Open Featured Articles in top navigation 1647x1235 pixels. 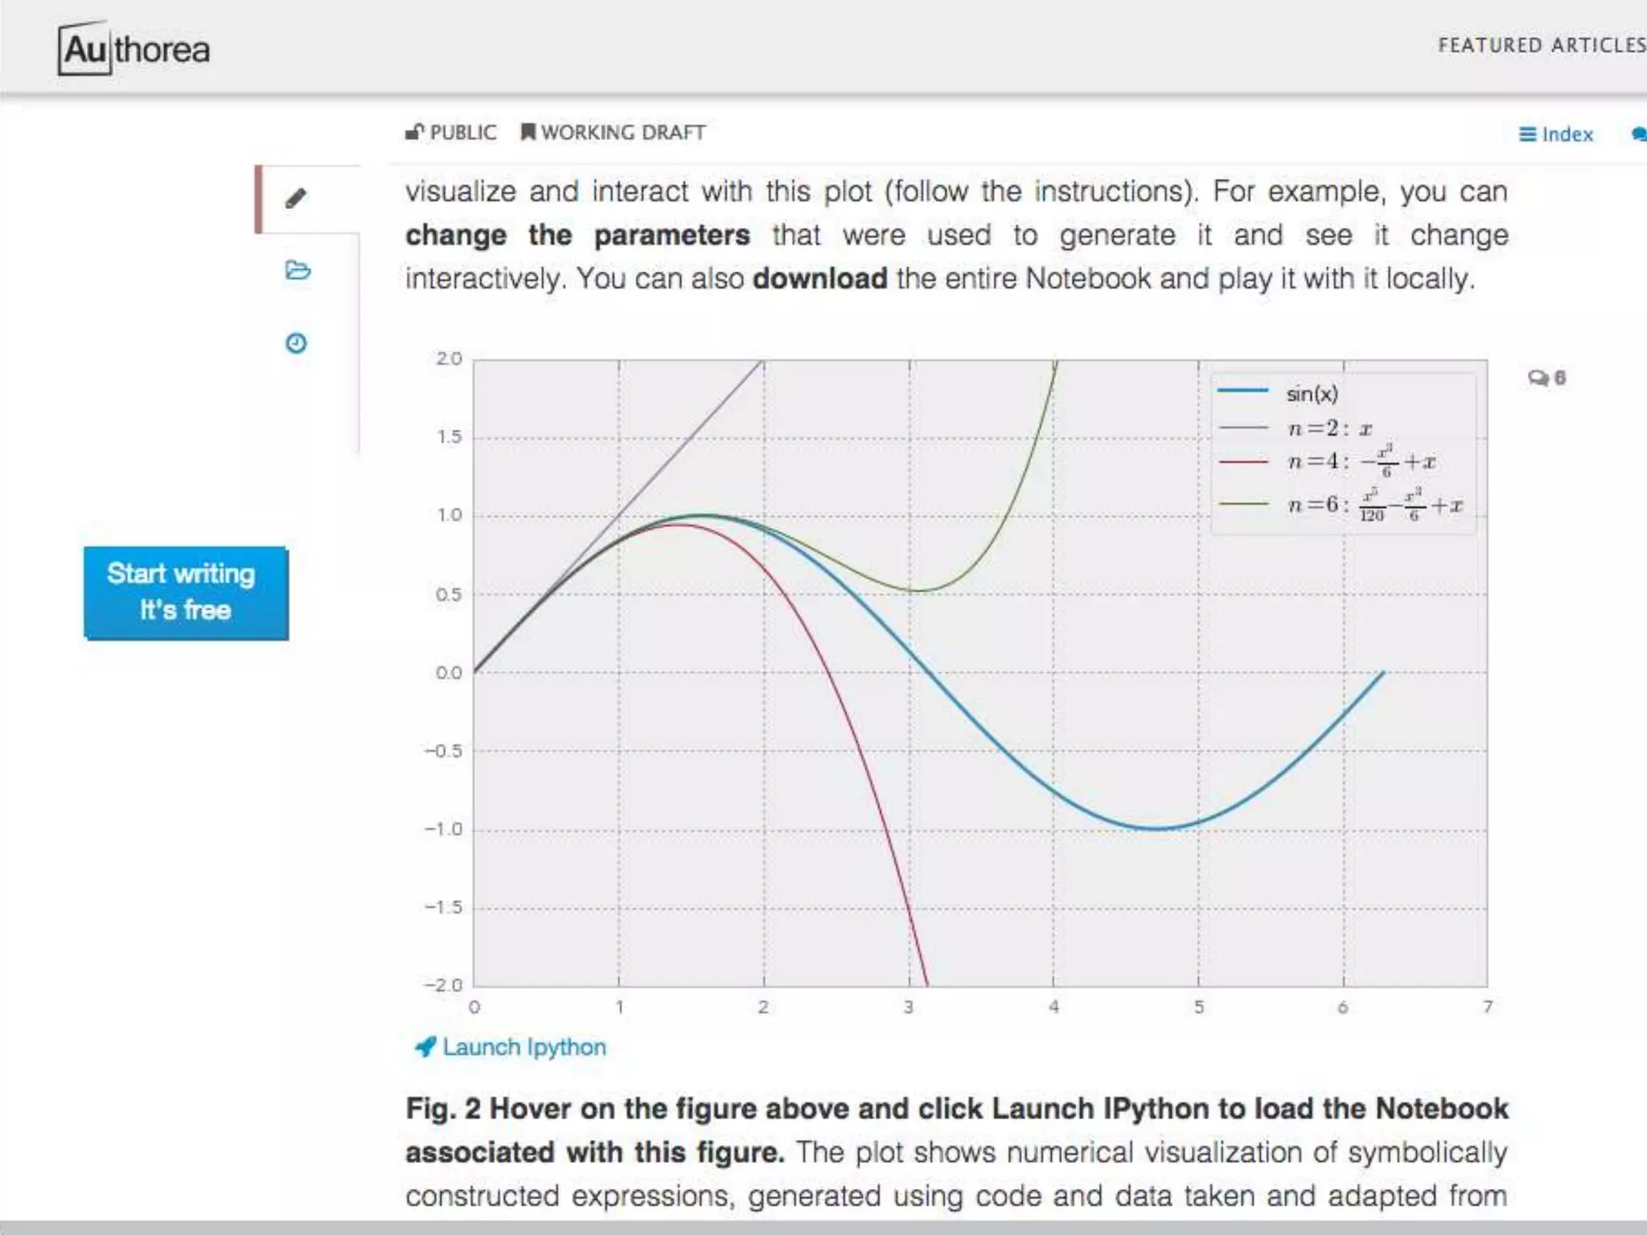tap(1540, 45)
